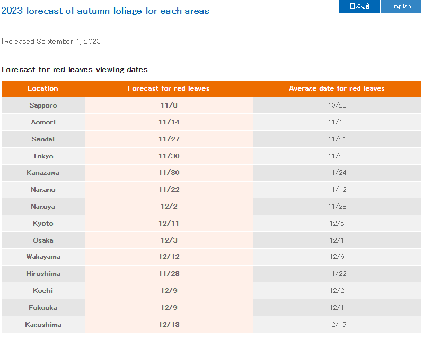This screenshot has width=423, height=348.
Task: Click the 2023 autumn foliage forecast title
Action: pyautogui.click(x=105, y=11)
